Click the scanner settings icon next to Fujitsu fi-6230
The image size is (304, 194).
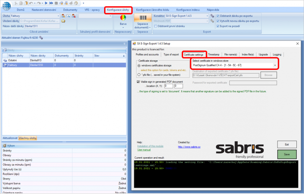(41, 38)
